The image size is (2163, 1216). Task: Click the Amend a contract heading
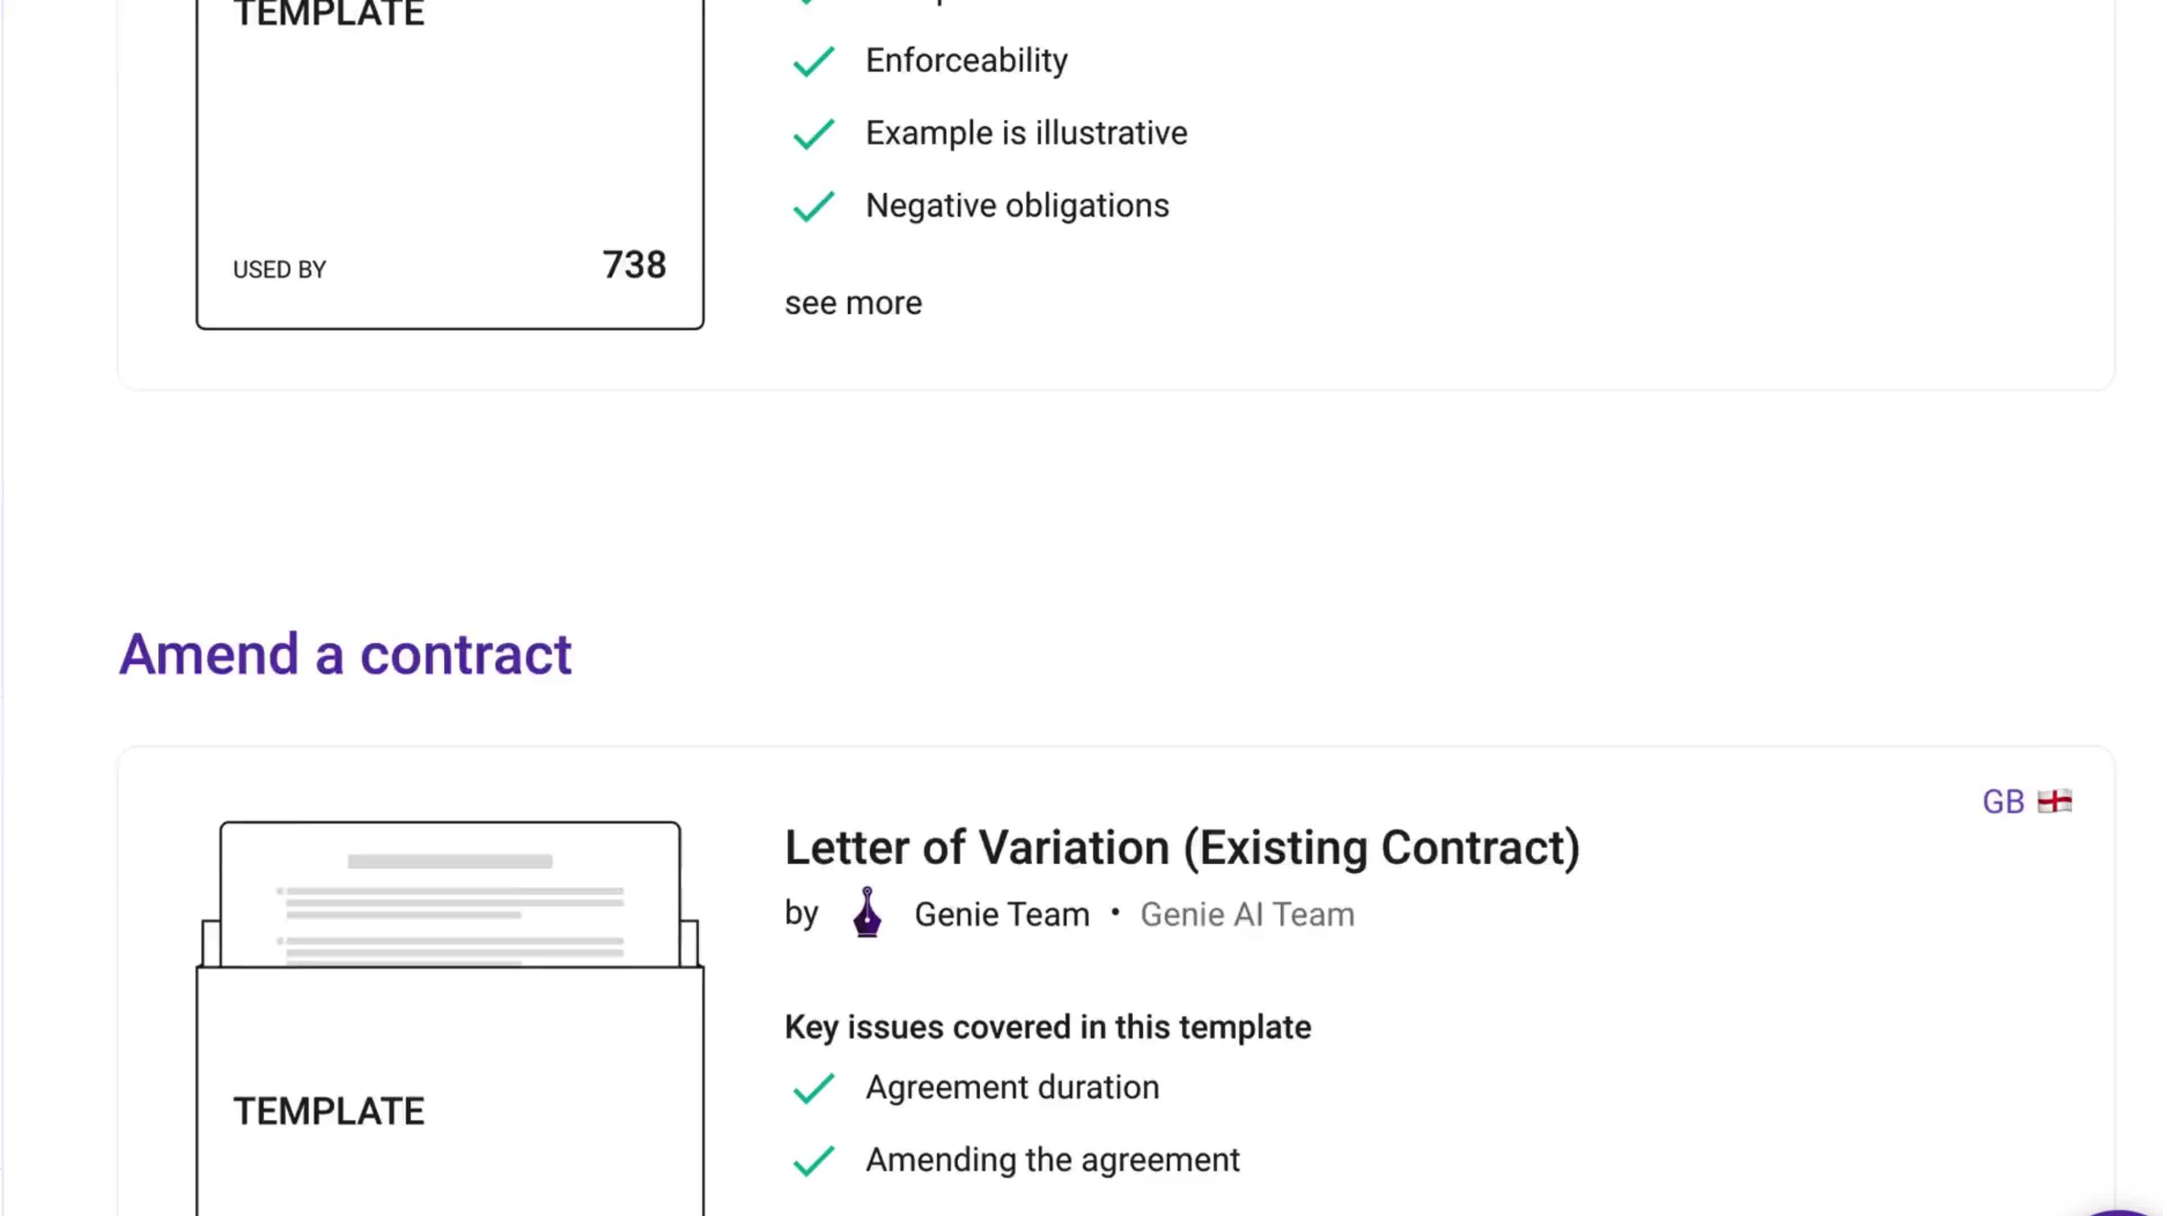(x=345, y=655)
